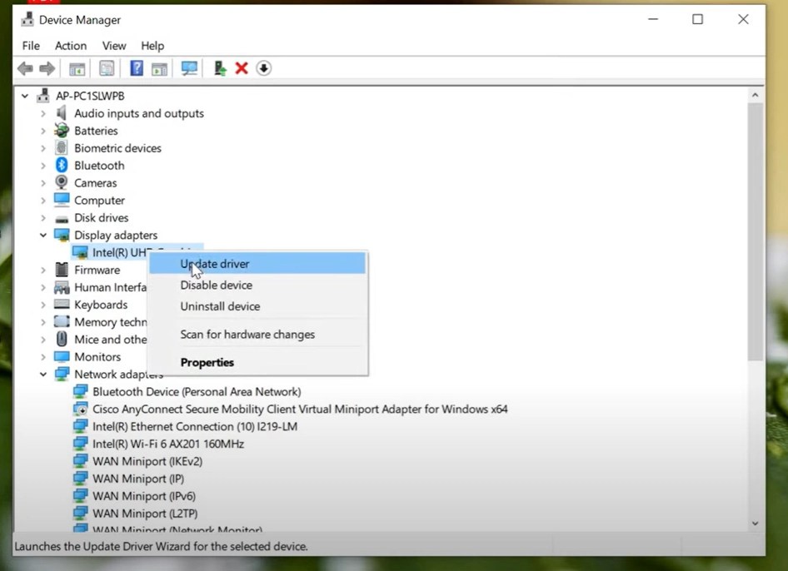Click the scrollbar up arrow

point(755,95)
